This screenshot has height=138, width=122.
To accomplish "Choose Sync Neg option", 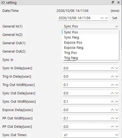I will tap(90, 37).
